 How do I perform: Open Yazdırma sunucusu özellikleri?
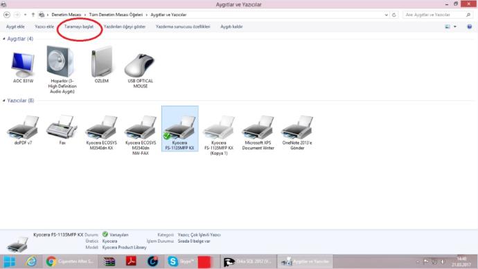click(x=183, y=27)
